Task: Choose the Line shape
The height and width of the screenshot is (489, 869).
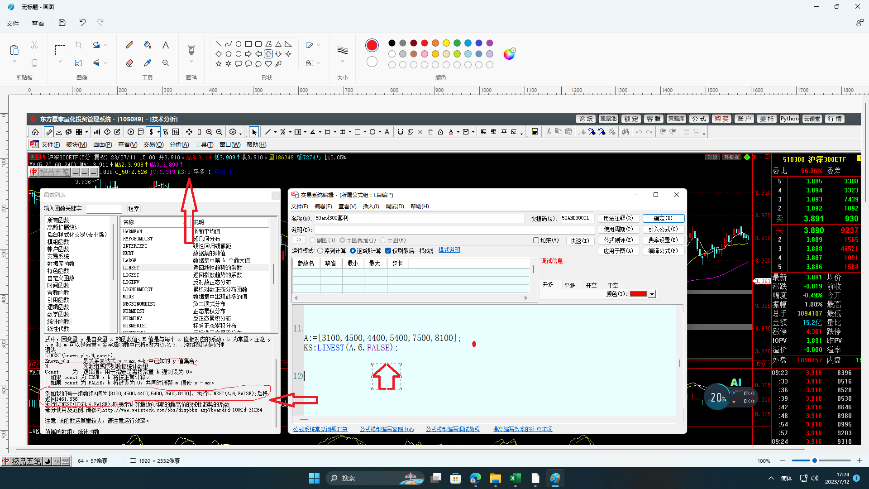Action: (219, 44)
